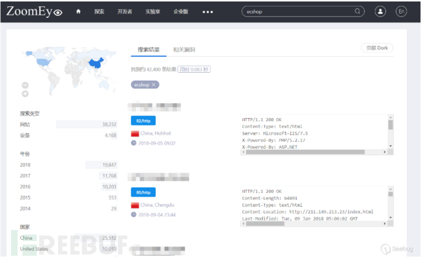
Task: Filter results by year 2015
Action: [x=68, y=198]
